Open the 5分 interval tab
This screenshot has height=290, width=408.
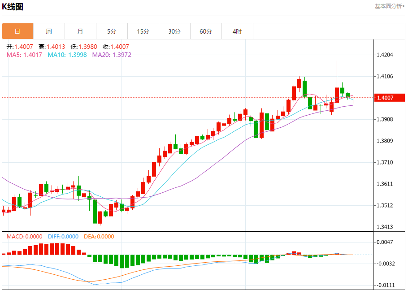pos(112,31)
